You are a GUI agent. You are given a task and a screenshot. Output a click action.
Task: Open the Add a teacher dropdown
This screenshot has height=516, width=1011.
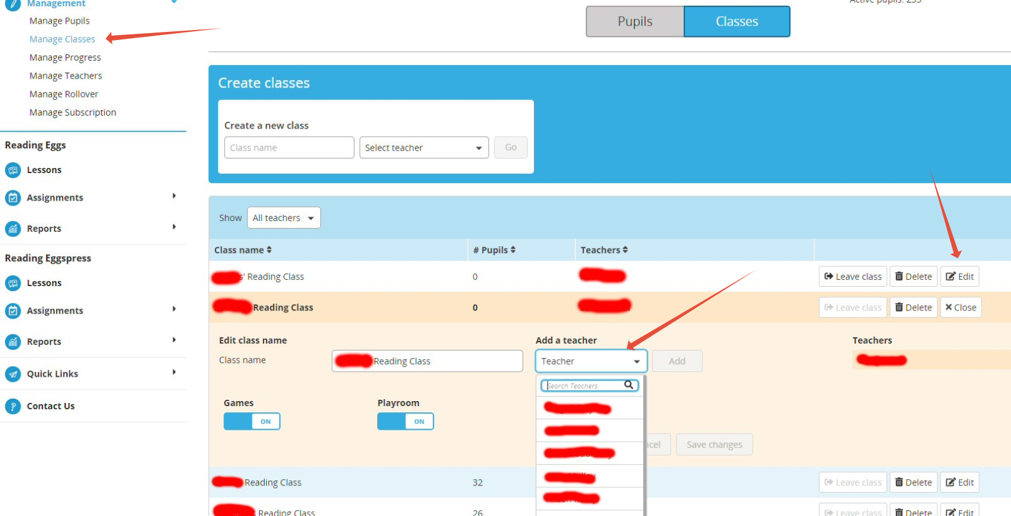[x=591, y=361]
